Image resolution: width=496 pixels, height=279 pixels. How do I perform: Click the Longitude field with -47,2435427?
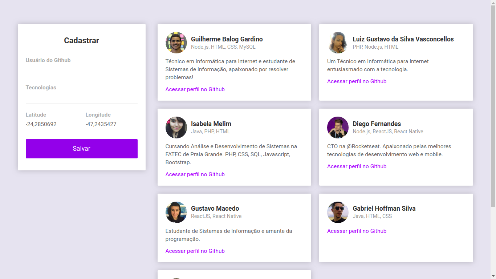111,125
